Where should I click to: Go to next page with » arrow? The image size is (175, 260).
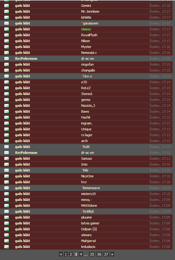pos(112,254)
